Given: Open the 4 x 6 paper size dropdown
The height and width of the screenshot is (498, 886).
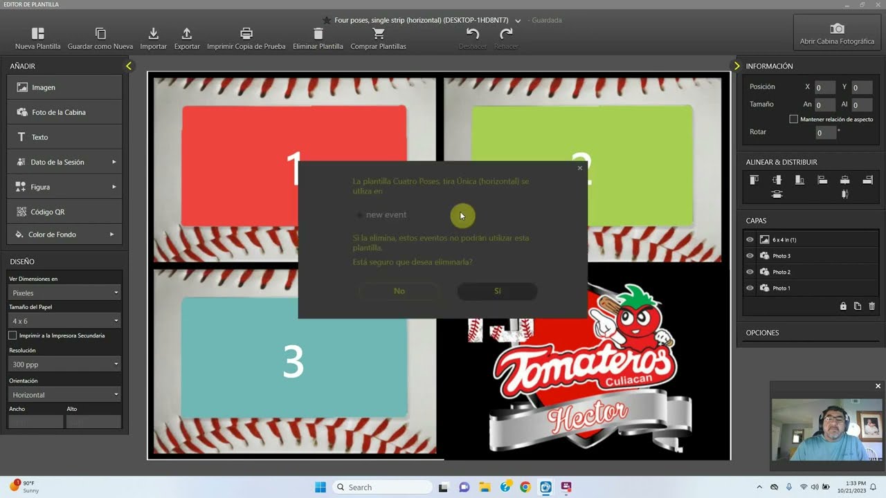Looking at the screenshot, I should pos(64,321).
